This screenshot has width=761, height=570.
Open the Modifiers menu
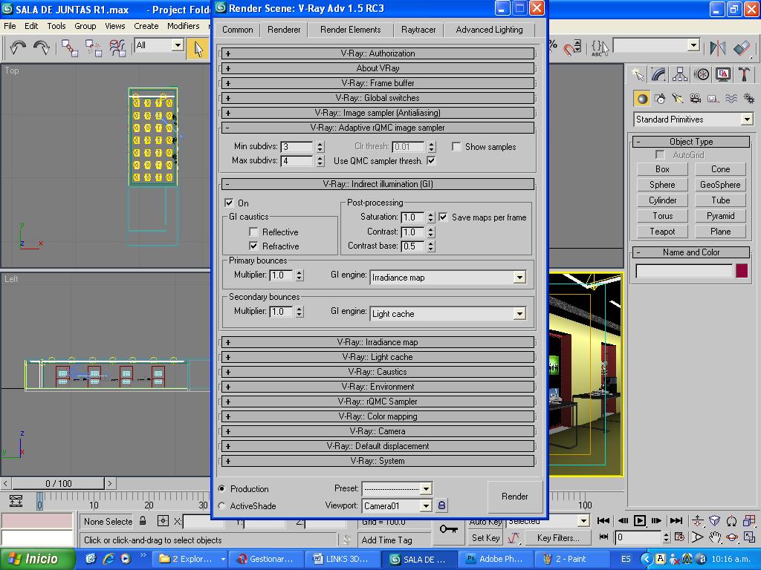point(183,26)
